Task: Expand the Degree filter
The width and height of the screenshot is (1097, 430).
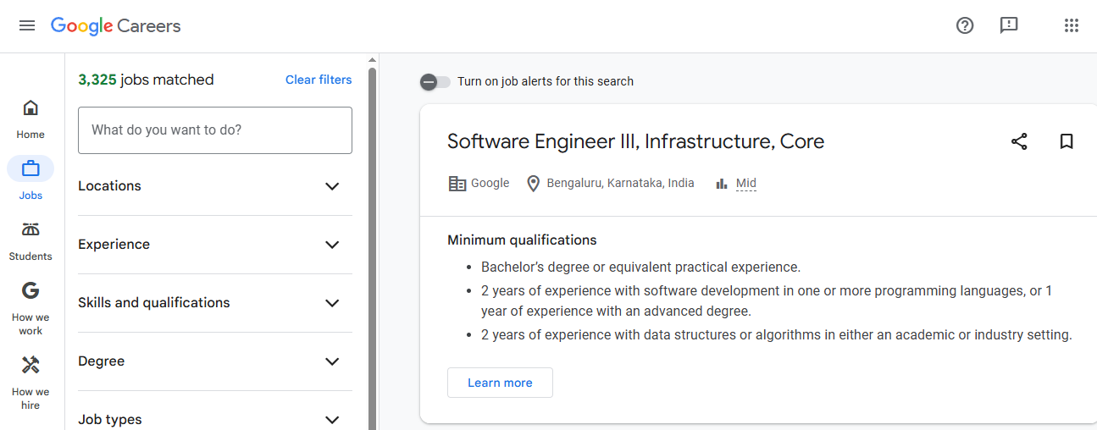Action: point(215,361)
